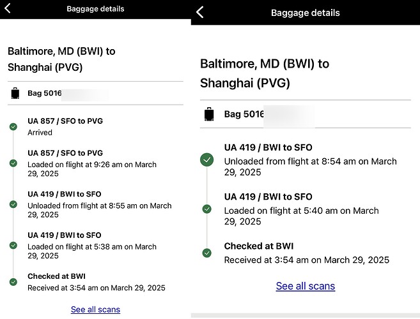The height and width of the screenshot is (319, 420).
Task: Tap the back arrow on the left Baggage details screen
Action: coord(8,8)
